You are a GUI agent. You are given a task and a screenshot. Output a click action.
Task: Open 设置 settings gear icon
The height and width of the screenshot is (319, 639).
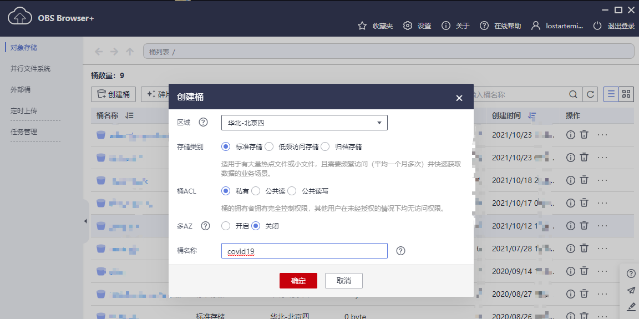coord(408,26)
